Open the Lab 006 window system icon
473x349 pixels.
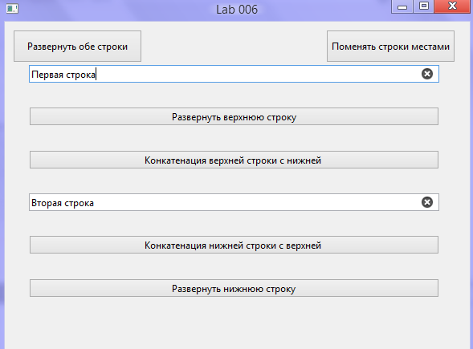[12, 9]
